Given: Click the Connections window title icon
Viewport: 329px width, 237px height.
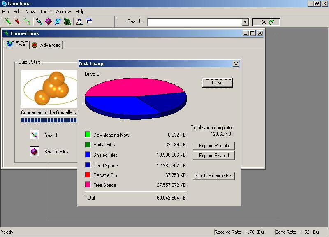Looking at the screenshot, I should click(x=7, y=33).
